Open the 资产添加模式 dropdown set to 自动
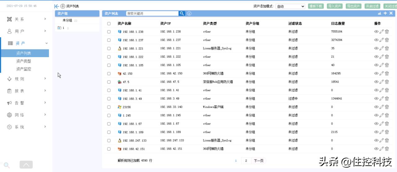The height and width of the screenshot is (172, 397). [290, 6]
